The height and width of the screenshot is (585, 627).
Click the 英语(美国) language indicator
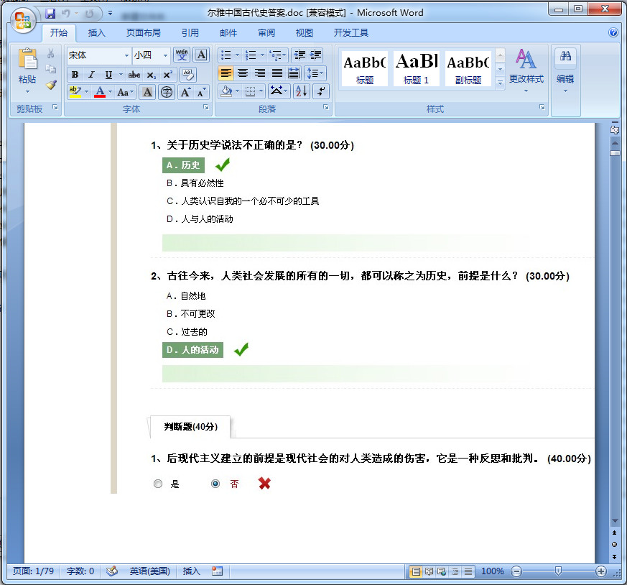tap(149, 571)
